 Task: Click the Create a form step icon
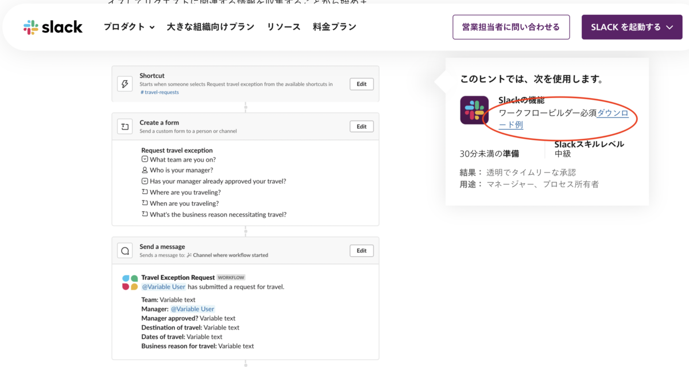[x=125, y=126]
